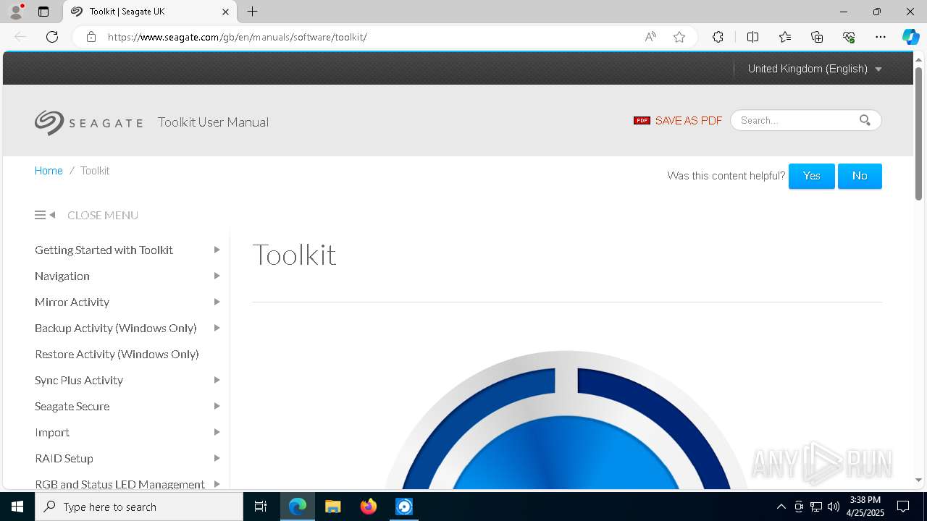Viewport: 927px width, 521px height.
Task: Toggle the Split screen icon
Action: click(x=752, y=37)
